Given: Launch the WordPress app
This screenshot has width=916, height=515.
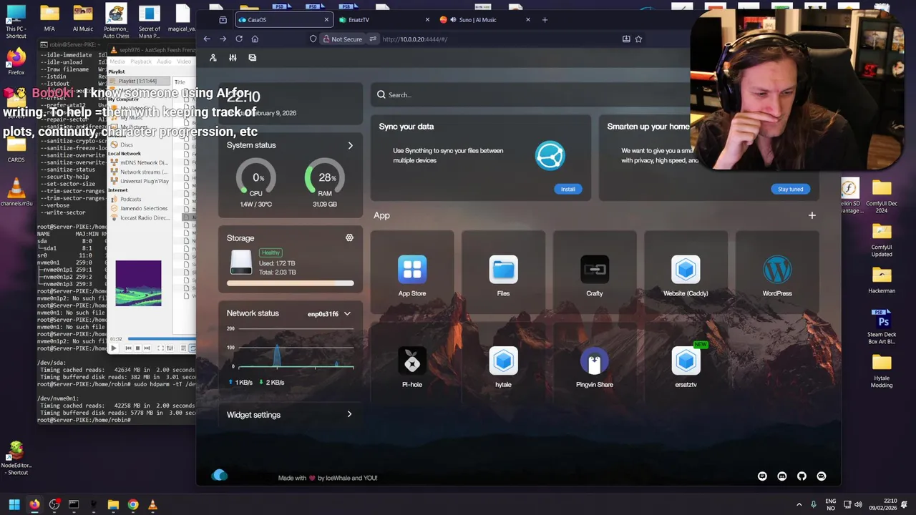Looking at the screenshot, I should coord(777,270).
